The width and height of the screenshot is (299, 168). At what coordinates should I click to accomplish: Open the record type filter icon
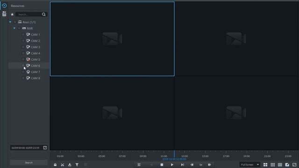tap(77, 165)
